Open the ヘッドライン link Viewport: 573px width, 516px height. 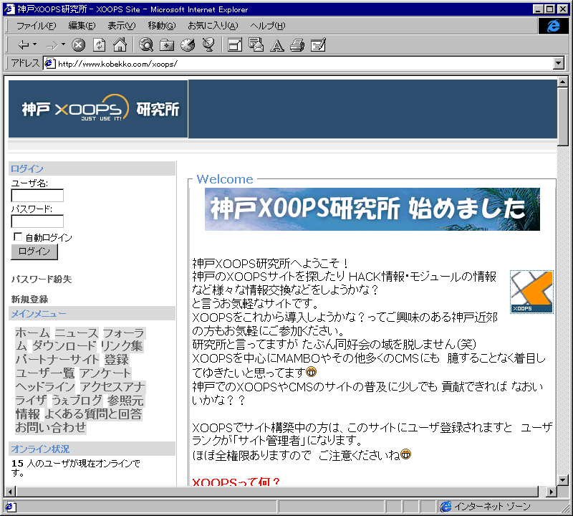(x=45, y=386)
